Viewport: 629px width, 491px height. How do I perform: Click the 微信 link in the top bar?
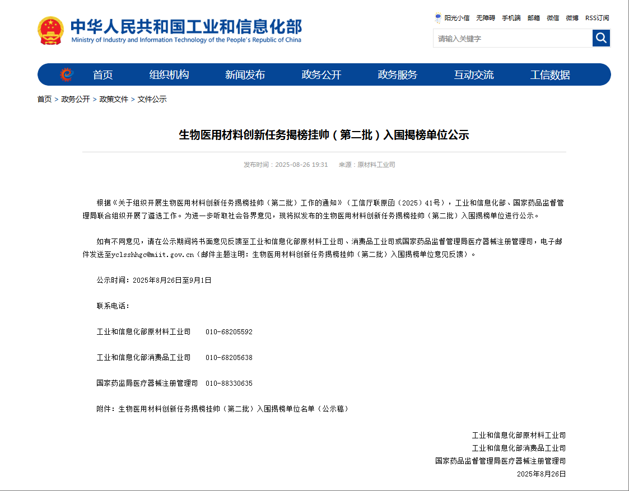[553, 18]
